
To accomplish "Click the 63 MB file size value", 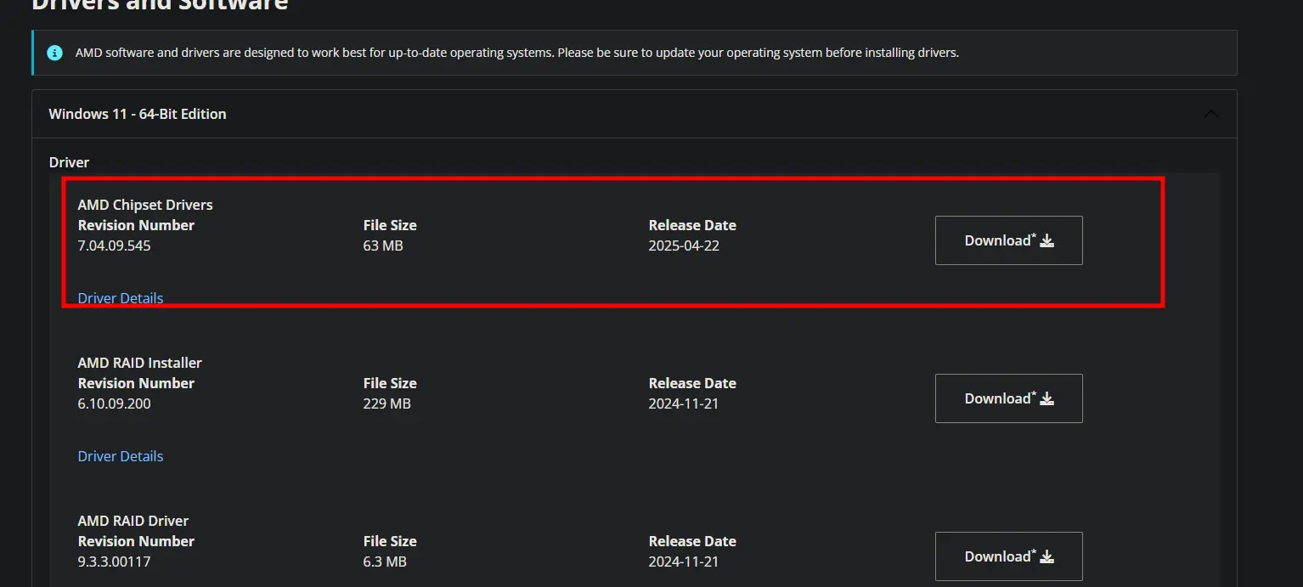I will (x=383, y=246).
